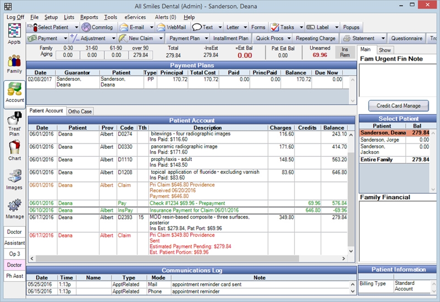Expand the New Claim dropdown arrow
This screenshot has width=440, height=302.
click(161, 38)
